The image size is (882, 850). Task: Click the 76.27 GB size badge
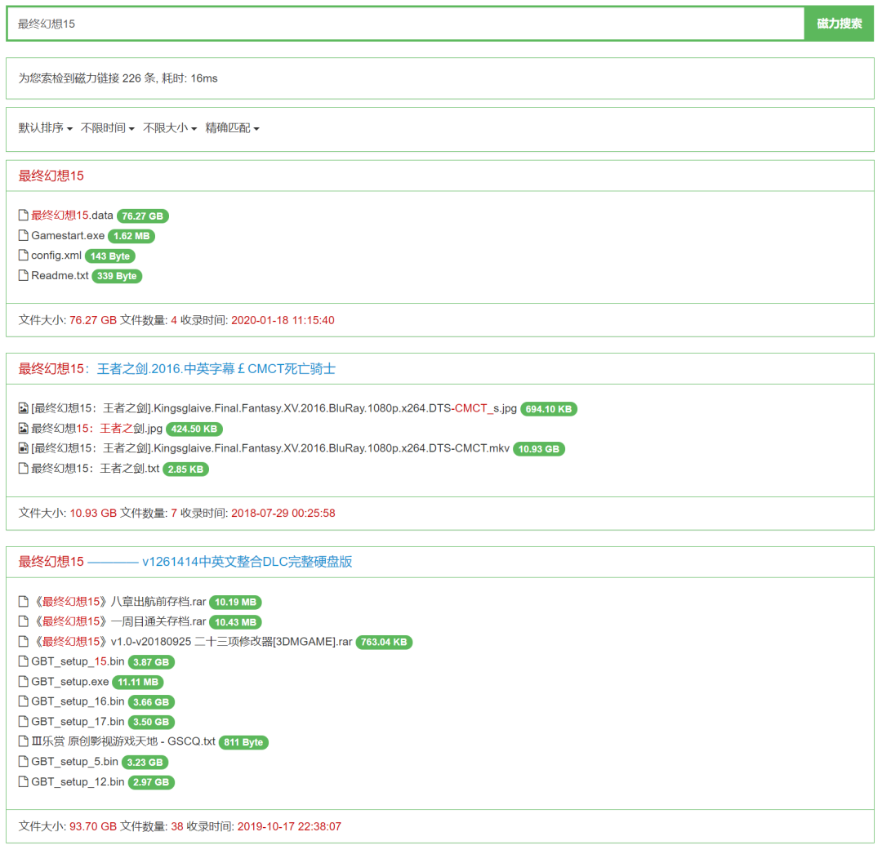click(x=142, y=216)
